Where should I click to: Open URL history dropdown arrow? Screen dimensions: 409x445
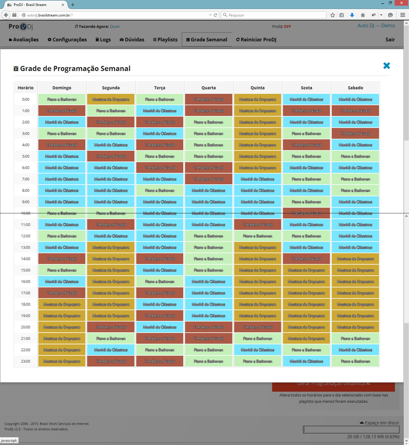click(210, 15)
